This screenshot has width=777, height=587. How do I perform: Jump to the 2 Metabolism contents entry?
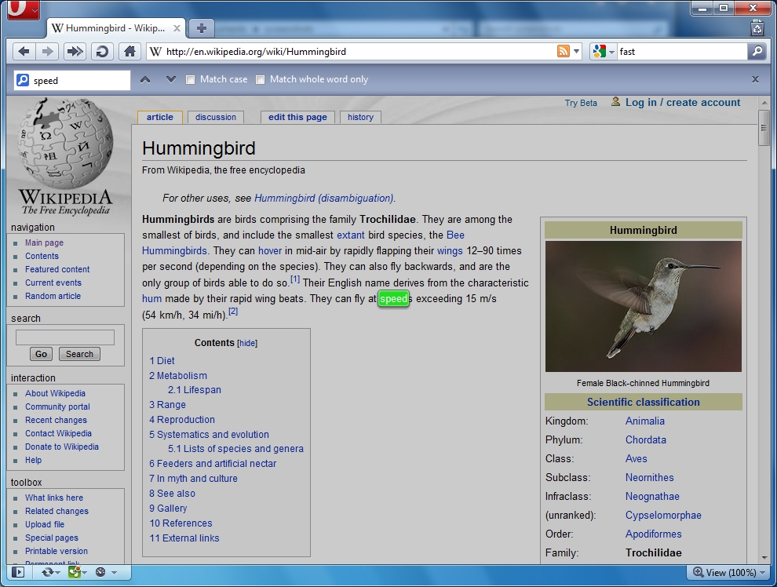(x=178, y=375)
